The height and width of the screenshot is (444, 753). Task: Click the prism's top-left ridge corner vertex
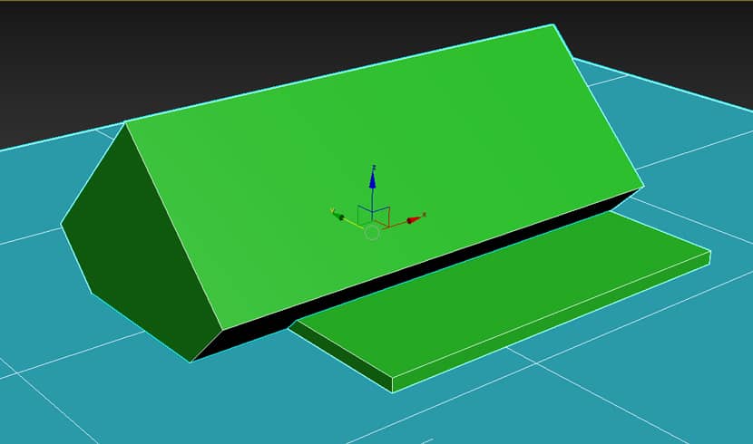[x=125, y=122]
